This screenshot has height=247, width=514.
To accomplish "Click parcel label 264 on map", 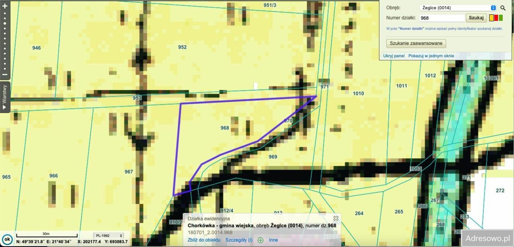I will coord(359,213).
